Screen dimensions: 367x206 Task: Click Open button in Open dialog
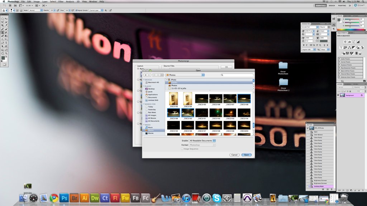tap(247, 155)
